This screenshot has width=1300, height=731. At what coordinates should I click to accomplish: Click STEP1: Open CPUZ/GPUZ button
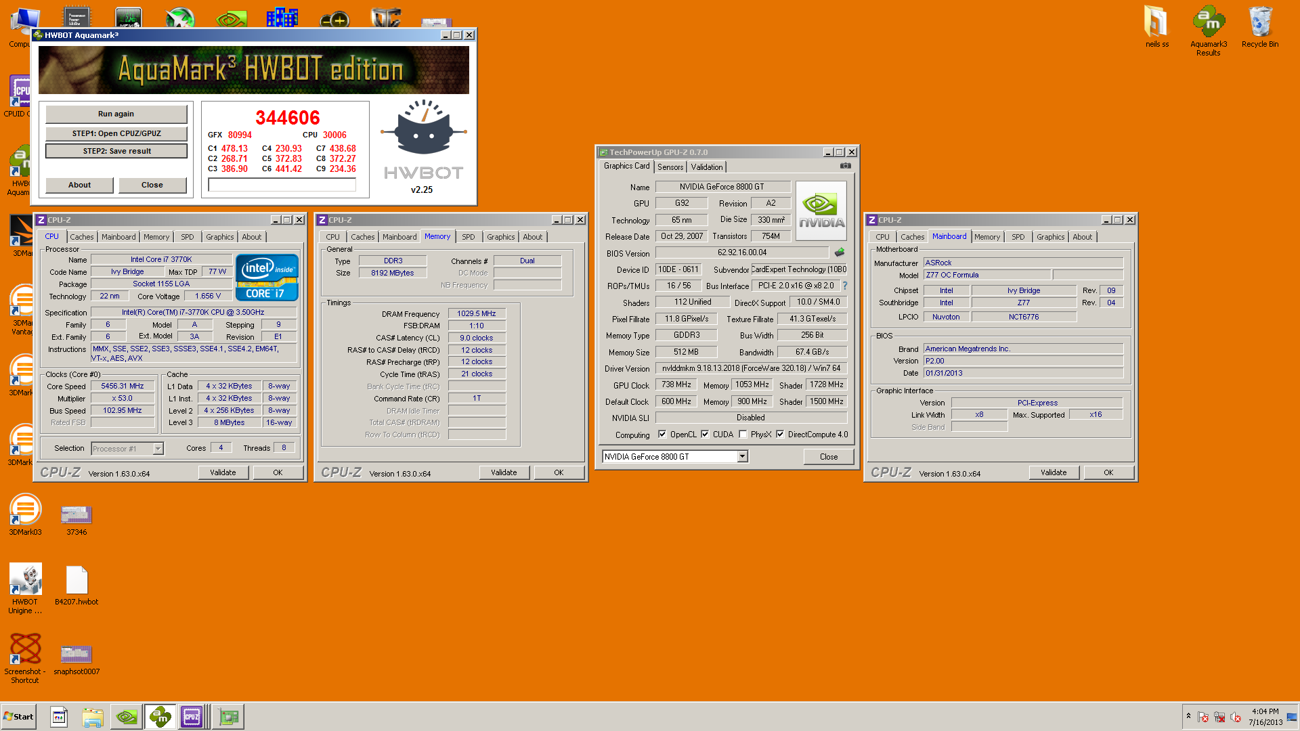[x=116, y=133]
